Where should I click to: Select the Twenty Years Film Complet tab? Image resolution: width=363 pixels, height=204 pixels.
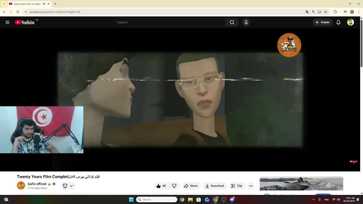tap(29, 4)
